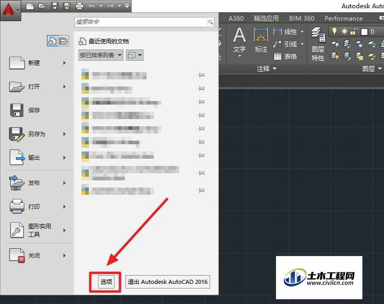
Task: Switch to the BIM 360 ribbon tab
Action: coord(301,19)
